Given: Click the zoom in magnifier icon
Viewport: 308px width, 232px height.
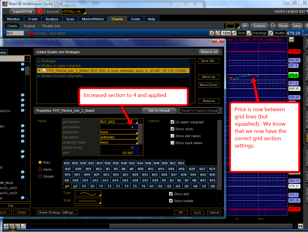Looking at the screenshot, I should 12,226.
